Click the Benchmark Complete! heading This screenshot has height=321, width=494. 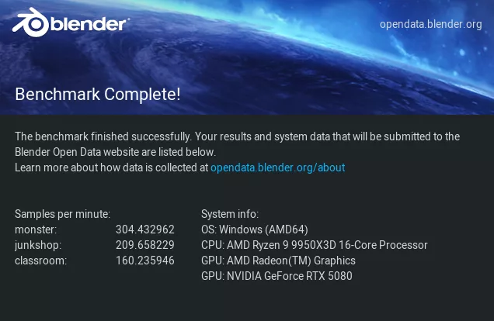click(98, 95)
